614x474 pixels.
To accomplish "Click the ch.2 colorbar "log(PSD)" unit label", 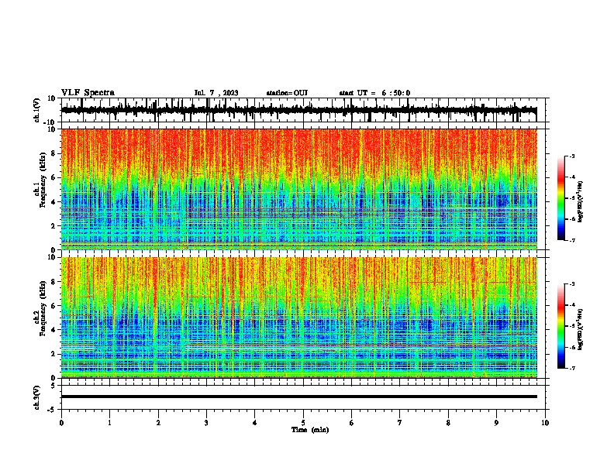I will (581, 329).
